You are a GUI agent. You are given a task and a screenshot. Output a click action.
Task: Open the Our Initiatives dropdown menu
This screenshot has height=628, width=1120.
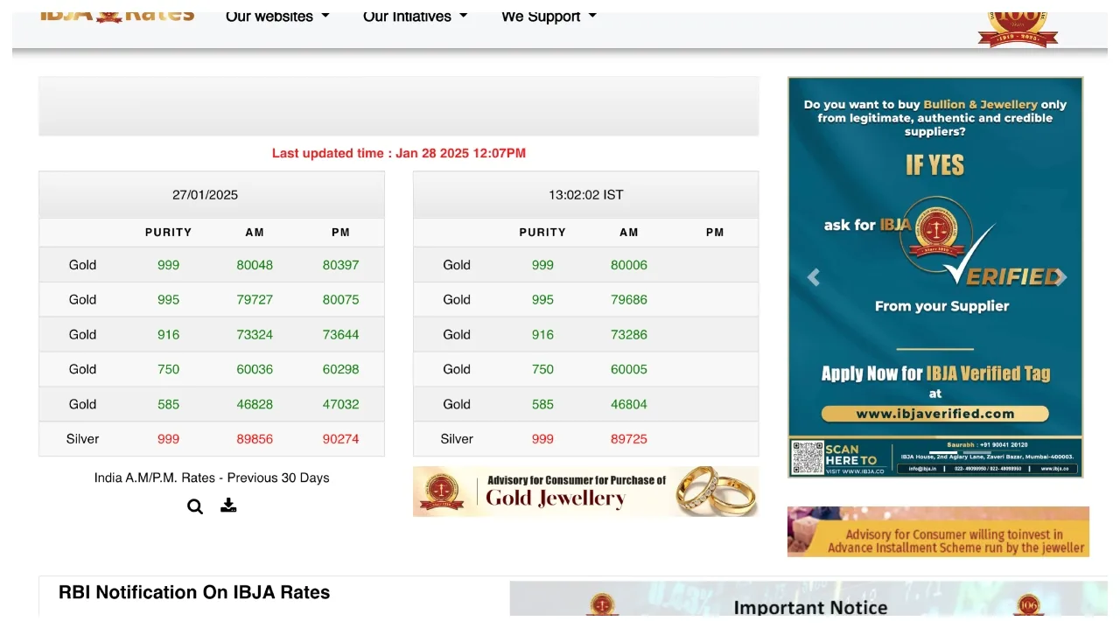pyautogui.click(x=415, y=17)
